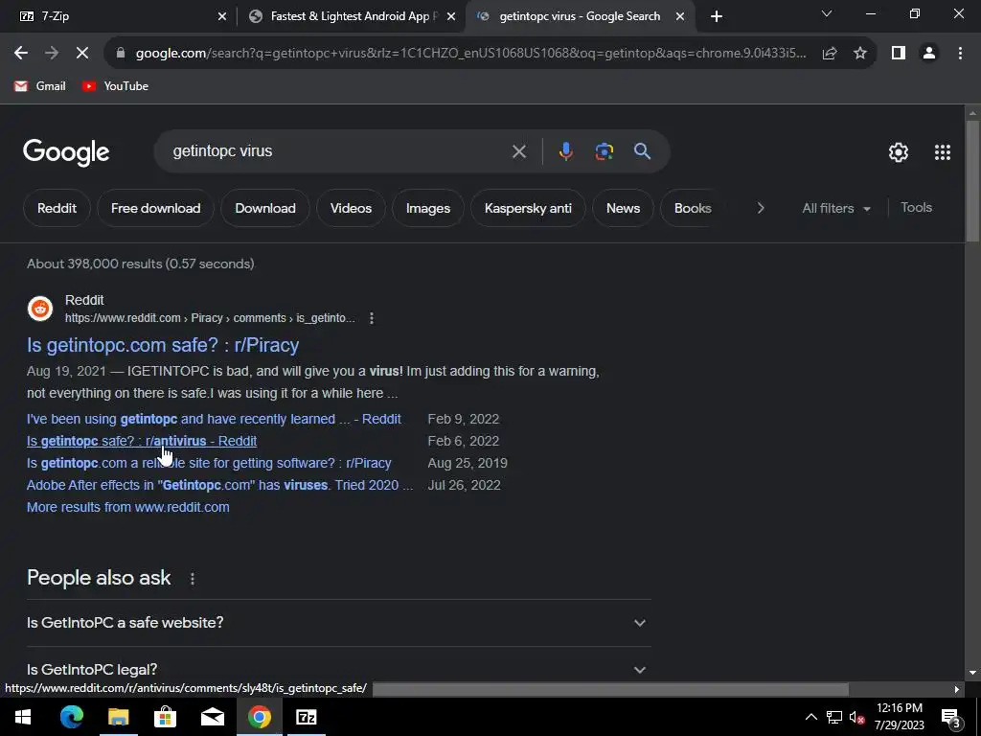Open Gmail bookmark
The height and width of the screenshot is (736, 981).
(x=40, y=86)
